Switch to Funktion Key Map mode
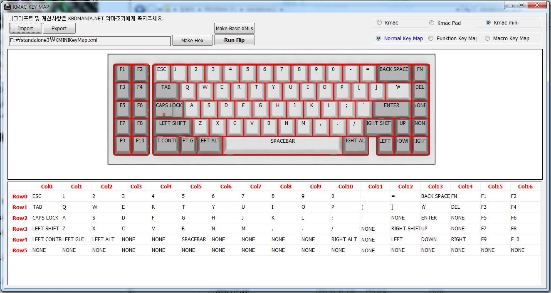 point(453,38)
